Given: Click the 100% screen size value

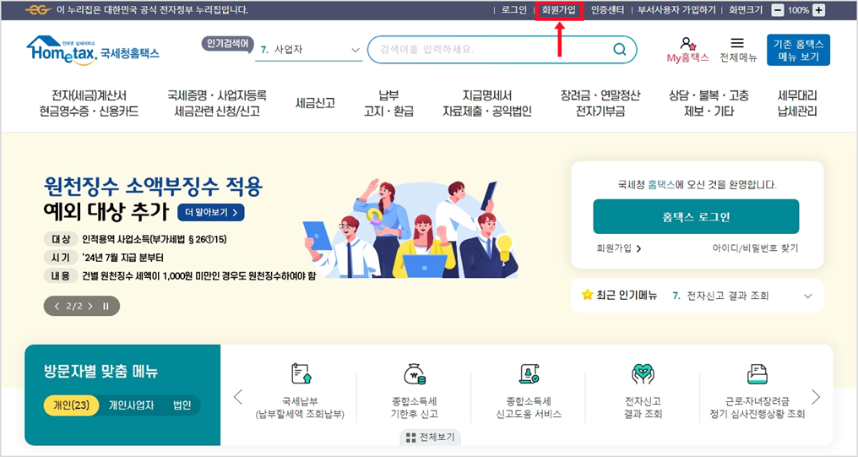Looking at the screenshot, I should click(798, 10).
